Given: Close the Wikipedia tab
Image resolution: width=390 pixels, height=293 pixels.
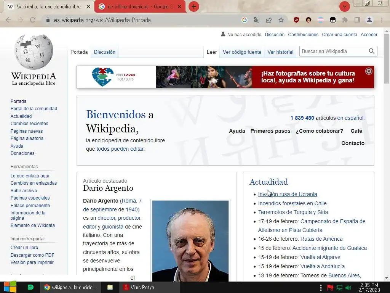Looking at the screenshot, I should [x=88, y=7].
